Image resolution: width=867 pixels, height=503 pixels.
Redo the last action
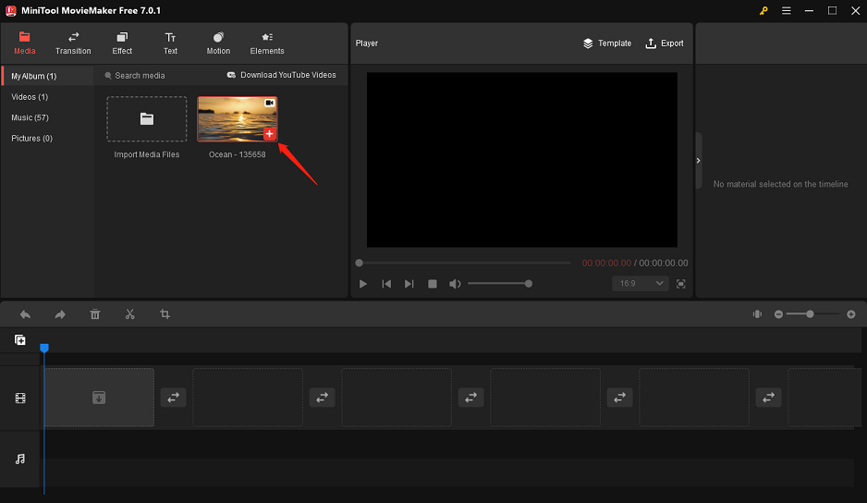60,314
